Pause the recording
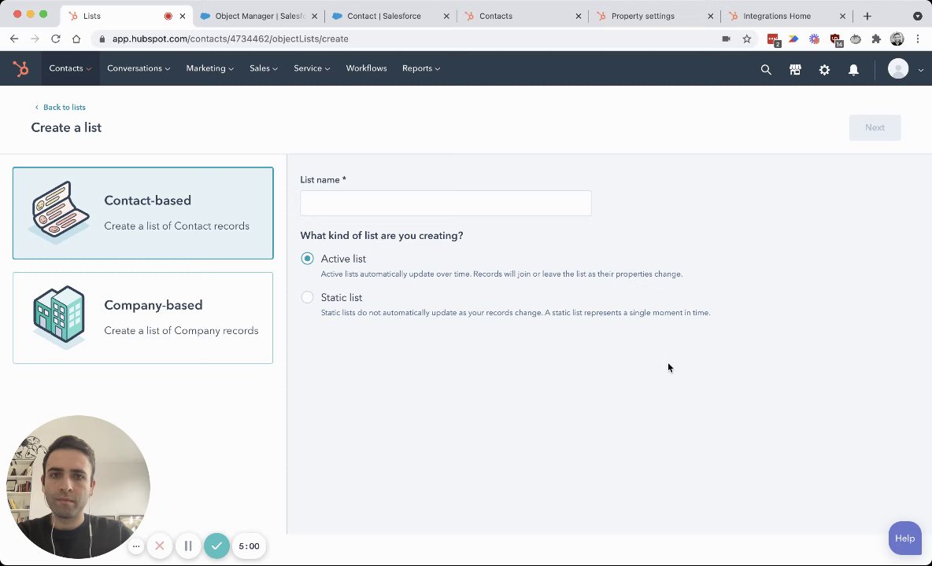Screen dimensions: 932x566 [188, 546]
